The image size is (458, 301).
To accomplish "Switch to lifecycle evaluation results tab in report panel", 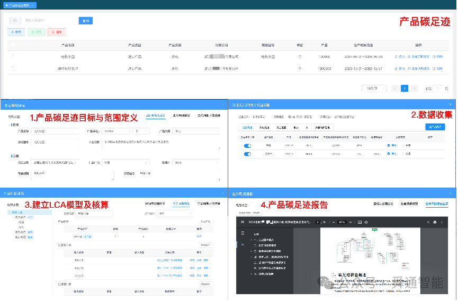I will pos(437,204).
